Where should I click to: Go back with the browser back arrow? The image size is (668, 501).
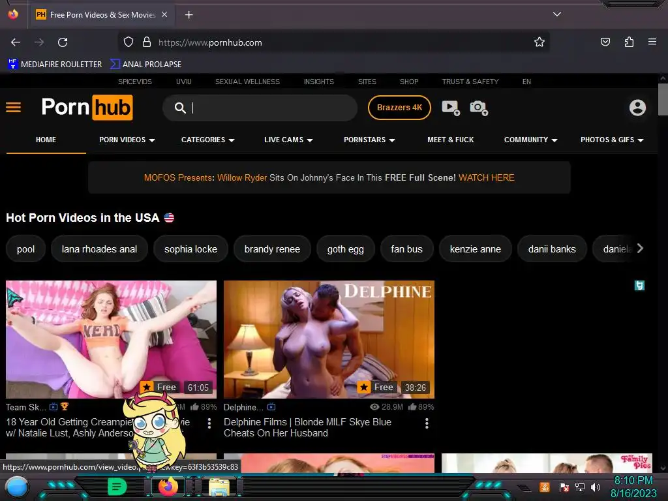point(16,42)
